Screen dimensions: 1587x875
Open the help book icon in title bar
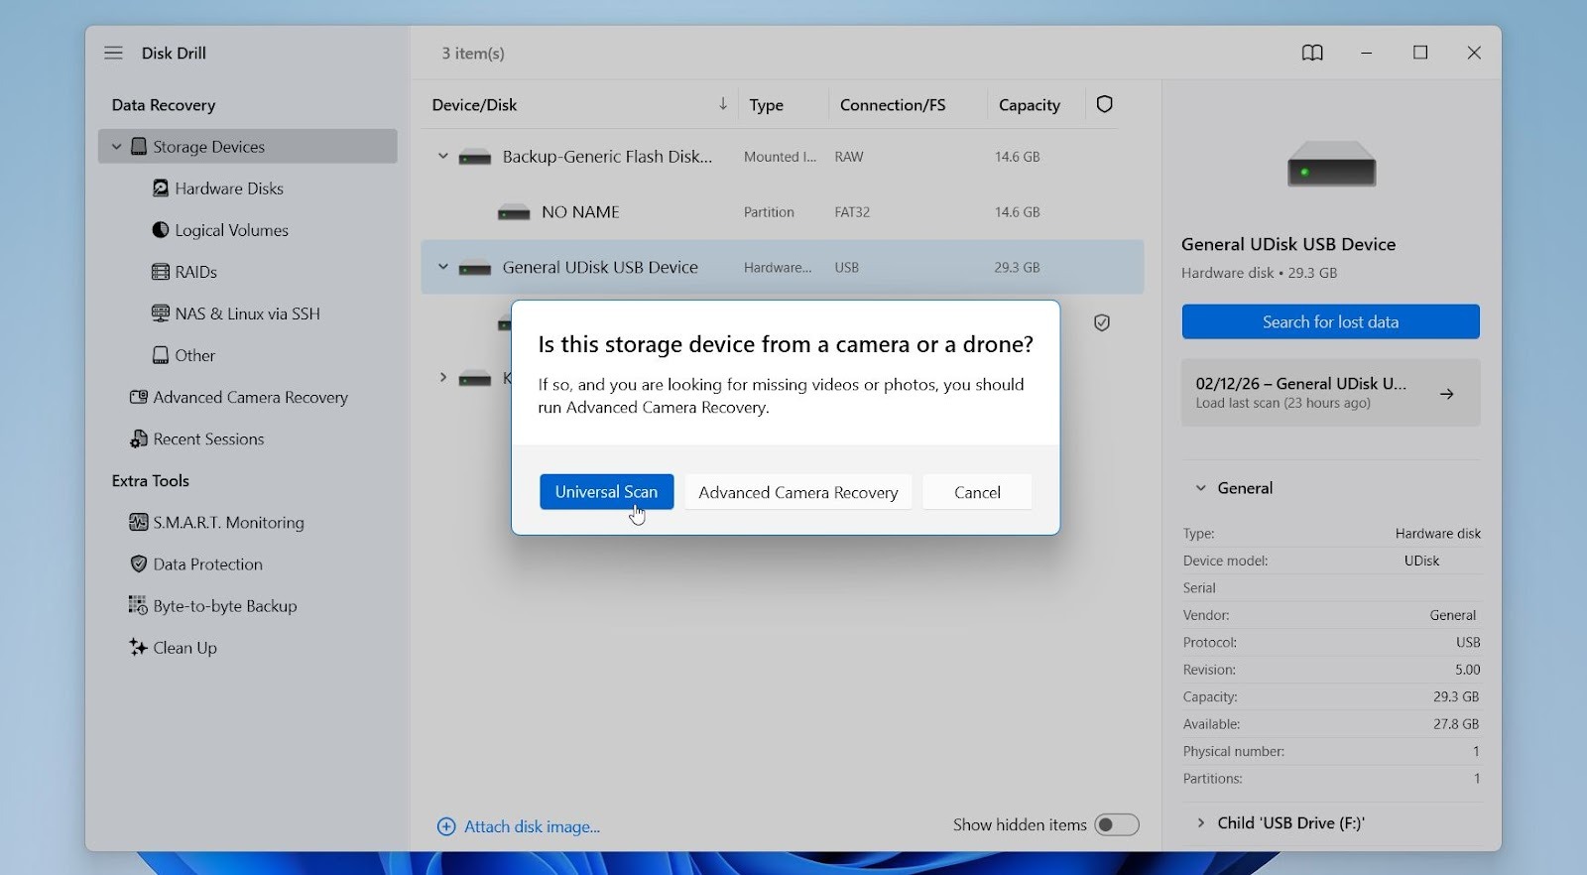point(1312,53)
